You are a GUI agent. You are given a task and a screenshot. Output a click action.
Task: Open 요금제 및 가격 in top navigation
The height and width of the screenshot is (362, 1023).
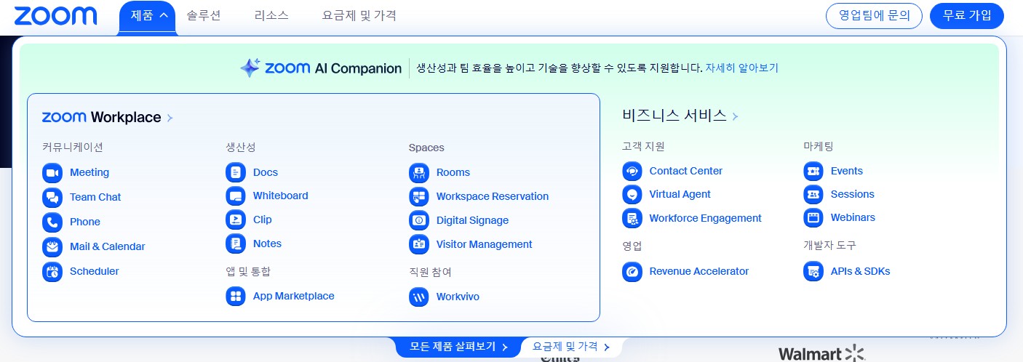(x=359, y=15)
